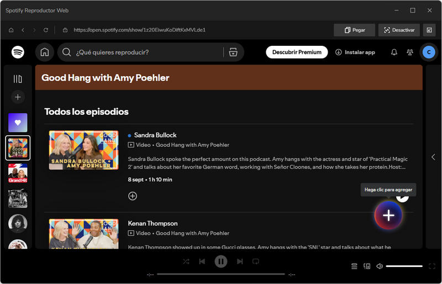The height and width of the screenshot is (284, 442).
Task: Skip to previous track
Action: tap(202, 261)
